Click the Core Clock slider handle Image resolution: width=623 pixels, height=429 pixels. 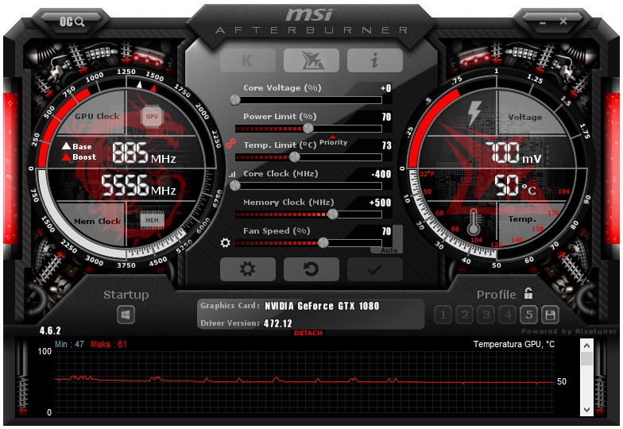point(235,186)
